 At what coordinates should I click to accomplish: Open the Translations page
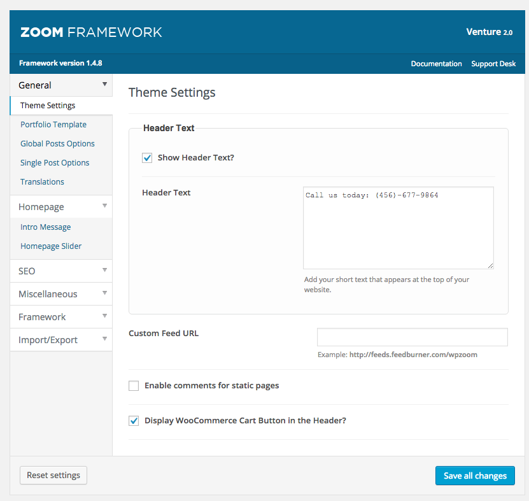pos(42,182)
